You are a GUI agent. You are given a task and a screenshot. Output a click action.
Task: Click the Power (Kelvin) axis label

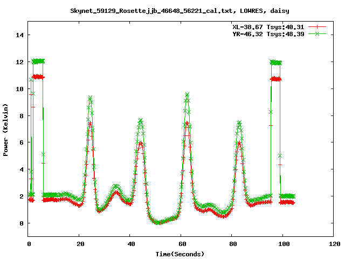click(x=5, y=129)
